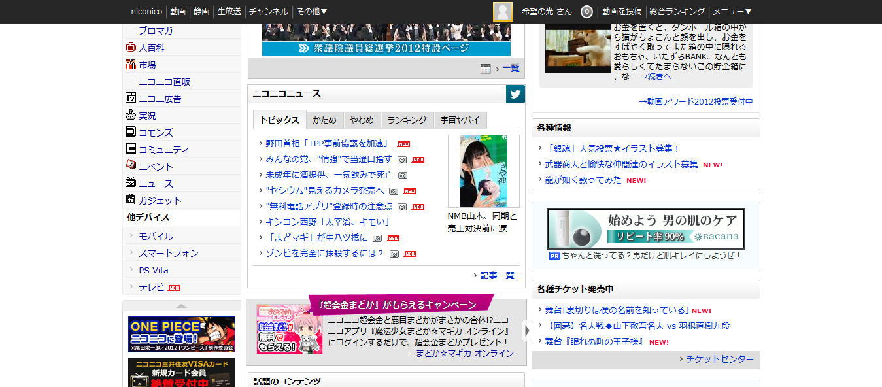Click the ニコニコ広告 sidebar icon
This screenshot has width=882, height=387.
pyautogui.click(x=130, y=99)
